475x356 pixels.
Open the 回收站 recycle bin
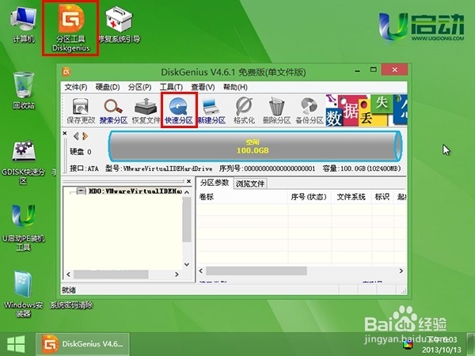23,90
